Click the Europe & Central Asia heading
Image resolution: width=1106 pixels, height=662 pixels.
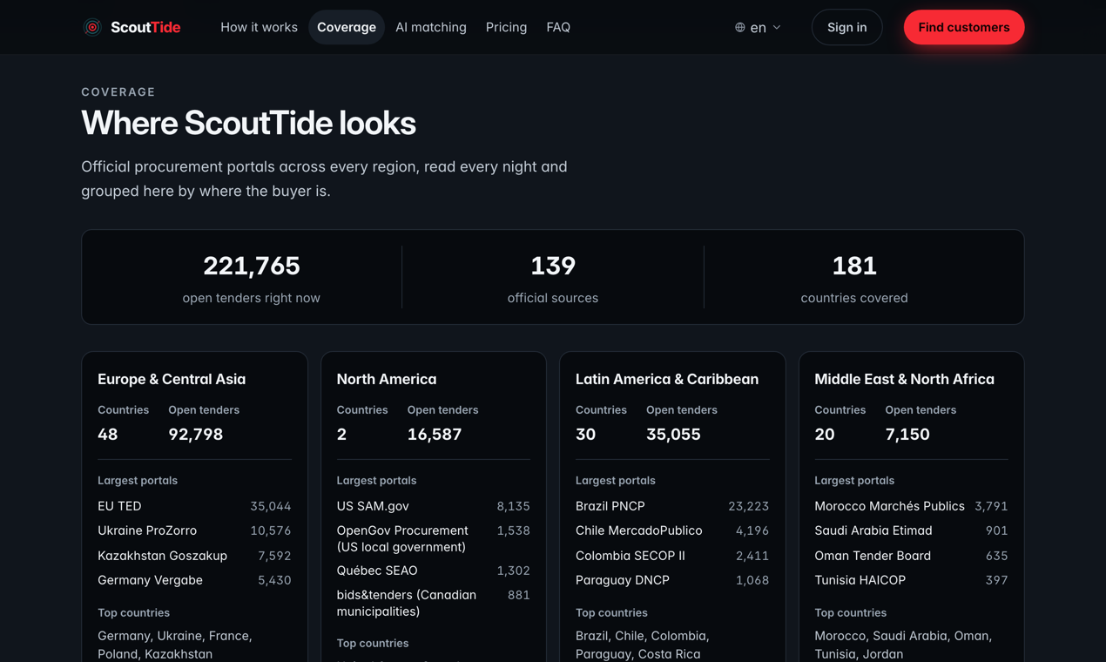pos(172,379)
